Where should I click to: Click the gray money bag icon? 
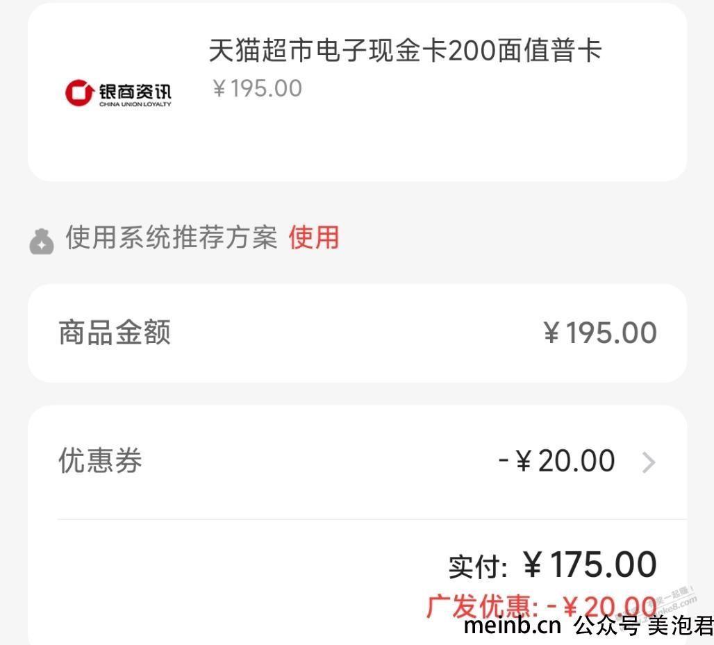pos(42,241)
